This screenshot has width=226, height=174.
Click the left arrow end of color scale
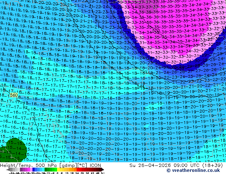coord(8,170)
